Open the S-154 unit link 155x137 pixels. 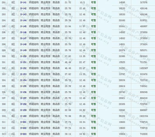pyautogui.click(x=23, y=80)
